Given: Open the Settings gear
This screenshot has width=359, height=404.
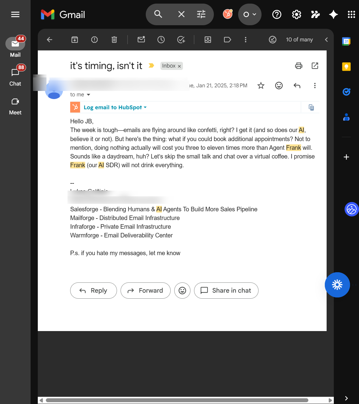Looking at the screenshot, I should tap(297, 14).
